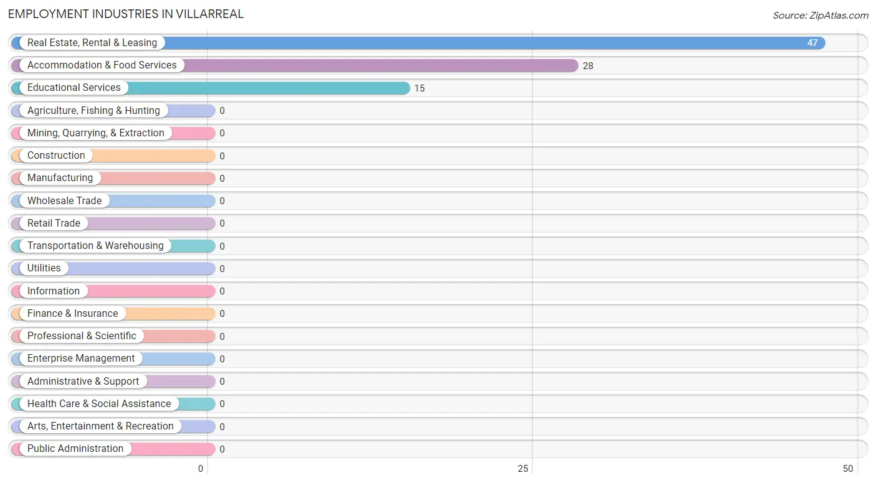
Task: Click the x-axis label 50
Action: (847, 469)
